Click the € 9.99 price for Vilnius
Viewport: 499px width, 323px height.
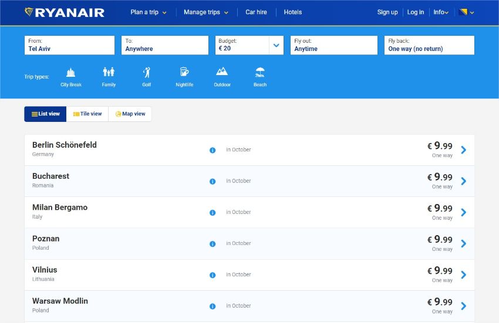(x=440, y=271)
